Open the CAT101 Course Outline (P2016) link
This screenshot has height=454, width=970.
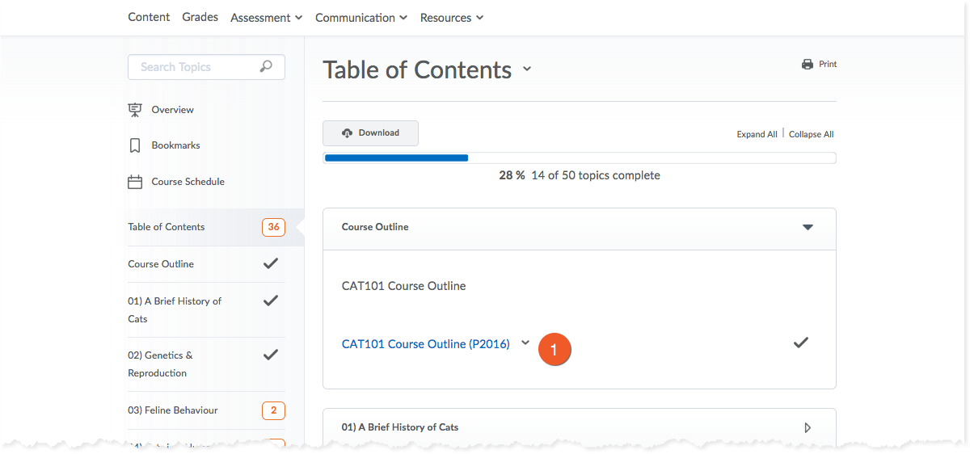click(x=425, y=344)
